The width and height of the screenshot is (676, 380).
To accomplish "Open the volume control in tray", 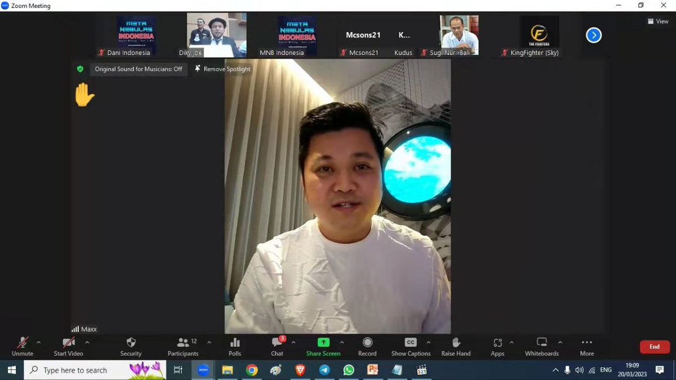I will click(580, 370).
